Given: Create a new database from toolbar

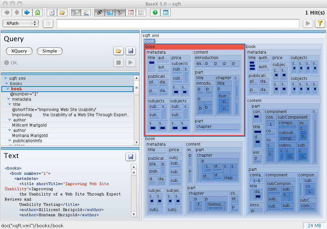Looking at the screenshot, I should coord(52,13).
